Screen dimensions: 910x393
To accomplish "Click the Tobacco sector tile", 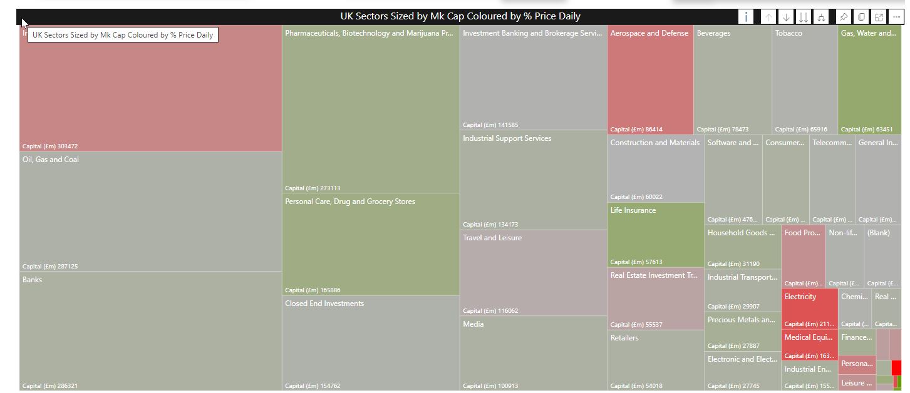I will click(804, 81).
